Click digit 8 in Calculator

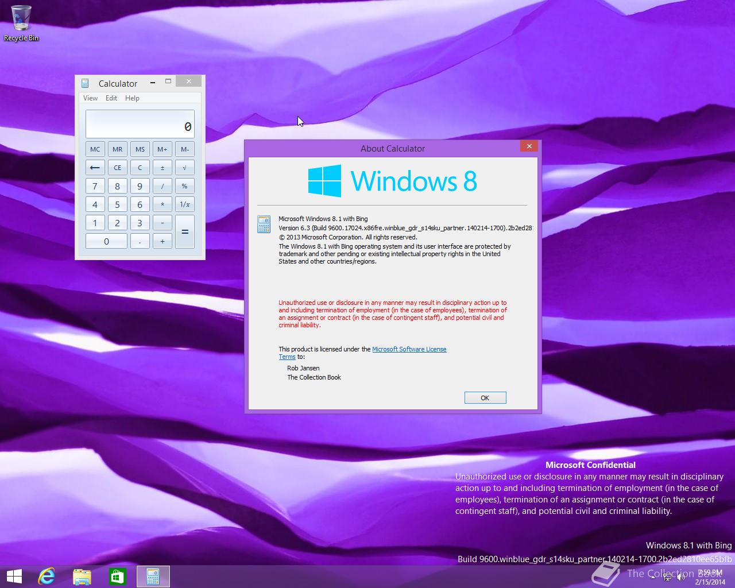(118, 186)
